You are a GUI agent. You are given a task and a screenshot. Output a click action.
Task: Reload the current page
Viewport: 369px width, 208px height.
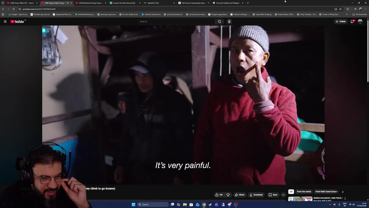coord(13,9)
